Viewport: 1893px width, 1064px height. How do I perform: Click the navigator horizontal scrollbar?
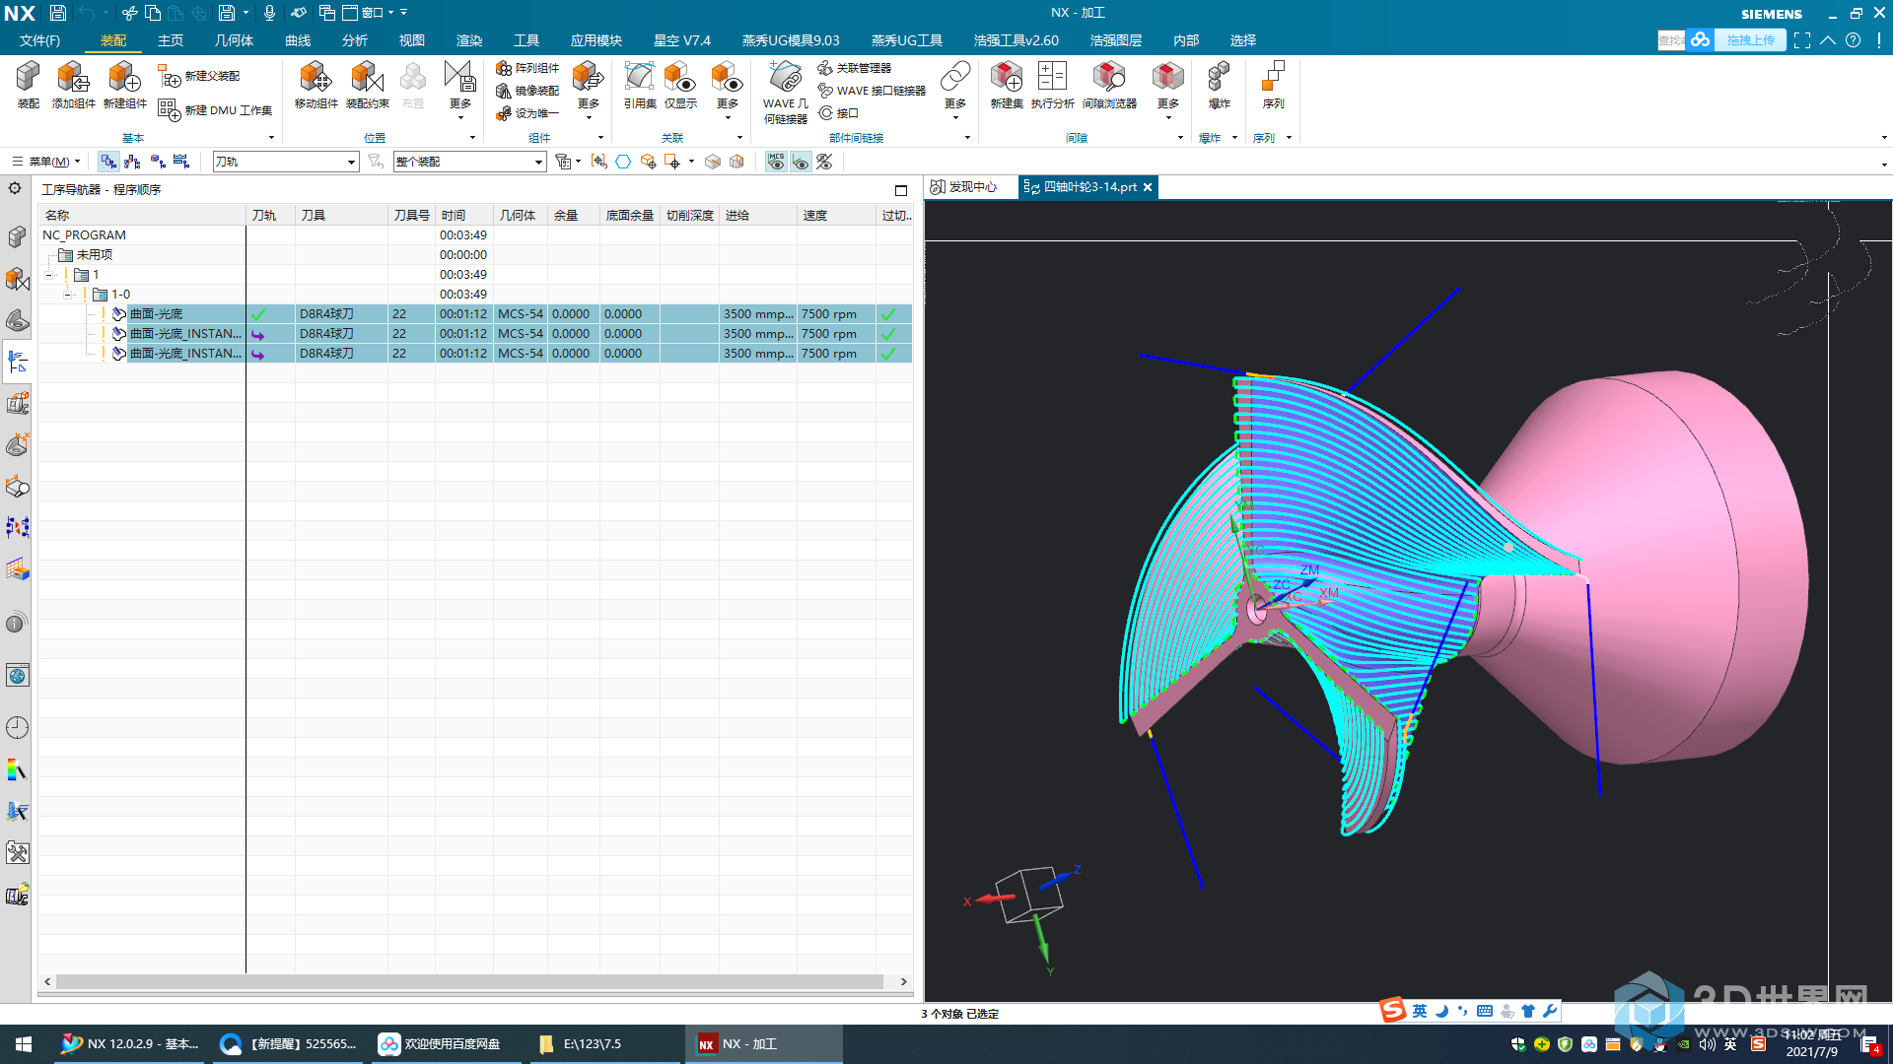[x=469, y=982]
